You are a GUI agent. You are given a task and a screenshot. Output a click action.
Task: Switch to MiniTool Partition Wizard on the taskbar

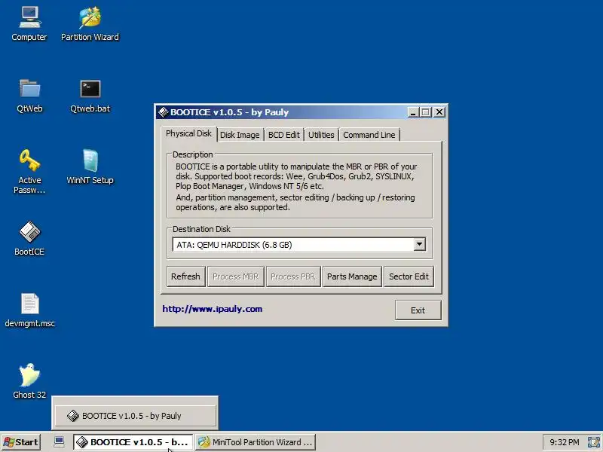256,442
